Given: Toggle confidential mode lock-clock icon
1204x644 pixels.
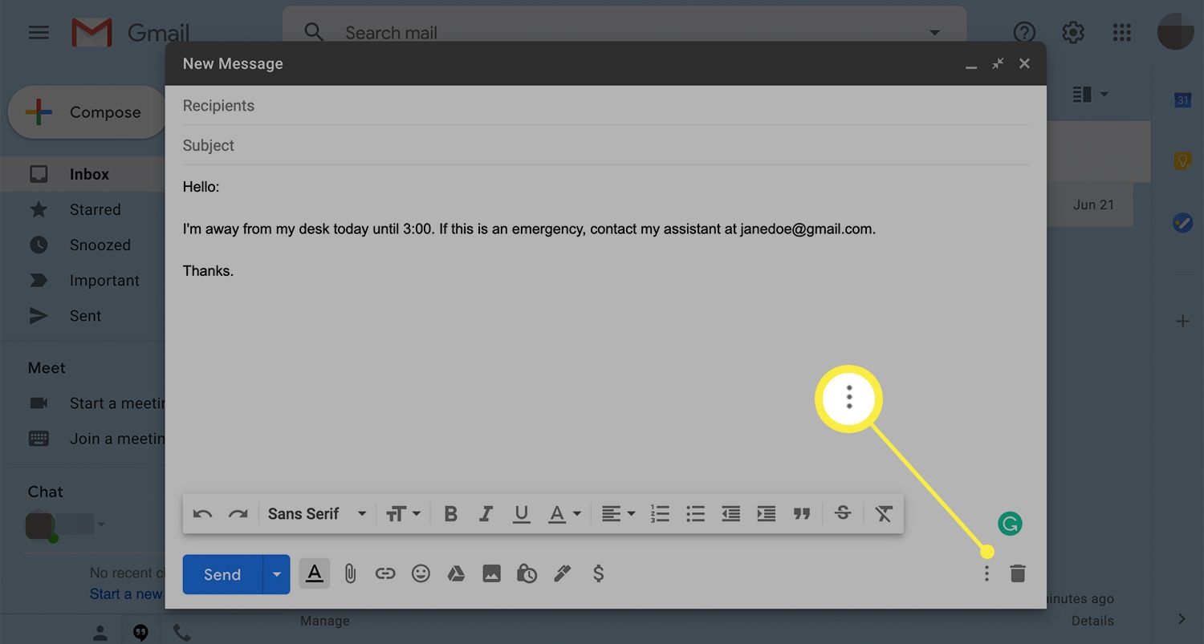Looking at the screenshot, I should coord(527,573).
